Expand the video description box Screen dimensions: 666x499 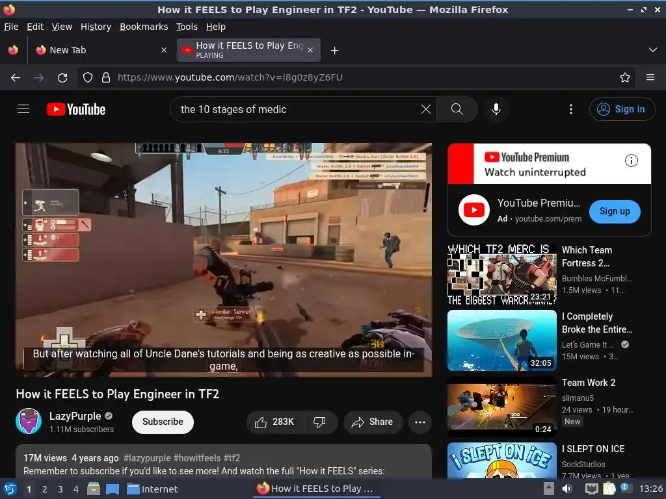click(224, 462)
